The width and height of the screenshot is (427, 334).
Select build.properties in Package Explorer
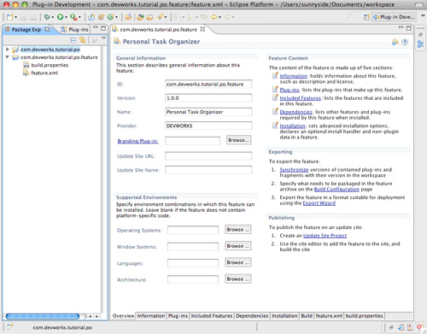pyautogui.click(x=50, y=65)
